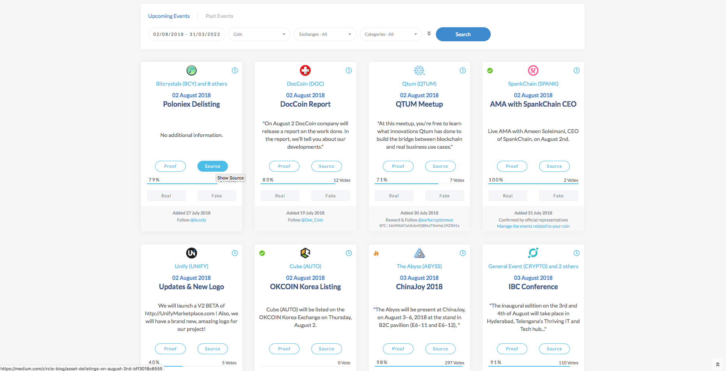Click the scroll-to-top double arrow icon

[717, 364]
